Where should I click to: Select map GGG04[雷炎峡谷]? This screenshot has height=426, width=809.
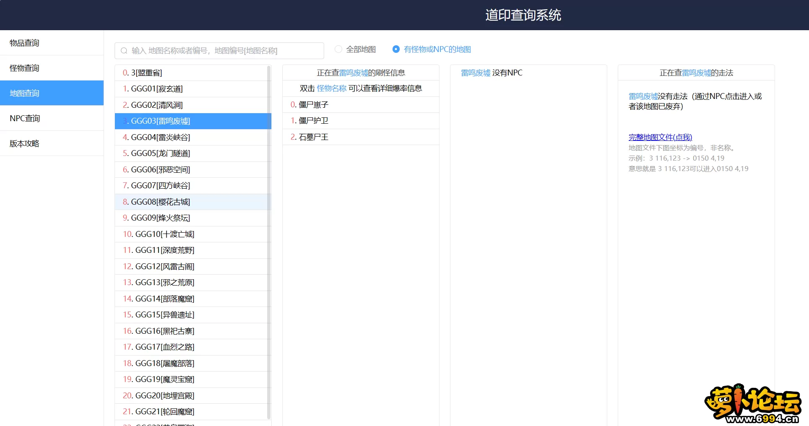tap(193, 138)
